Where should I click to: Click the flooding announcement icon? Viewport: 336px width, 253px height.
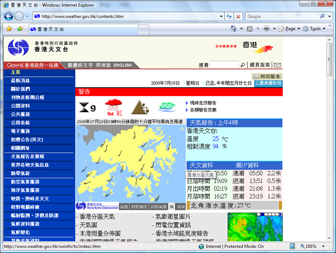click(x=167, y=107)
